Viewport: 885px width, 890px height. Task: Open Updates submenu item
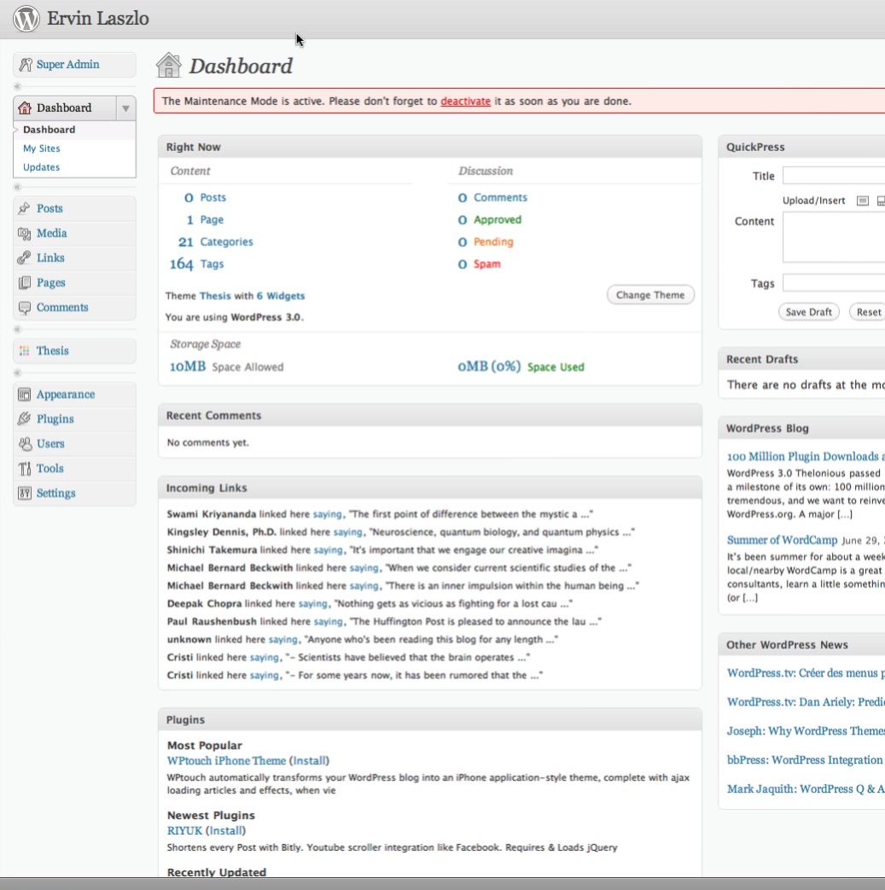pyautogui.click(x=41, y=167)
